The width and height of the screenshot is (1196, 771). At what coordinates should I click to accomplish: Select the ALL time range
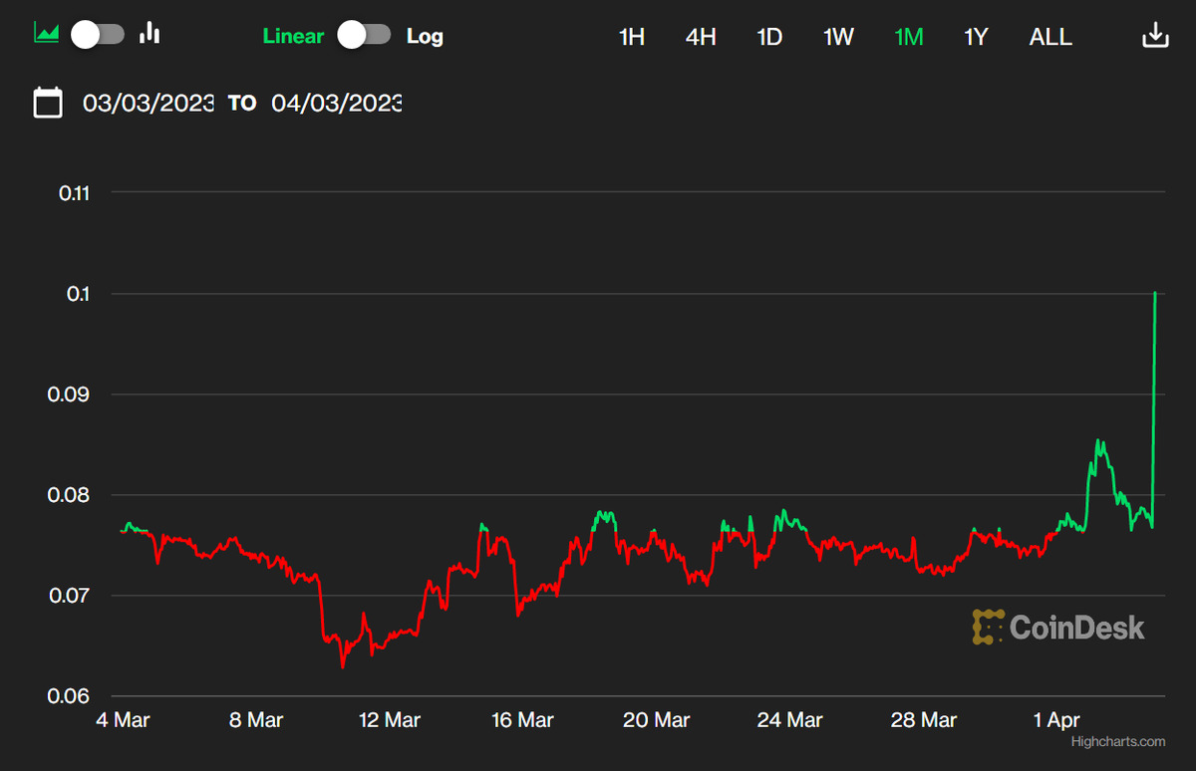point(1050,37)
